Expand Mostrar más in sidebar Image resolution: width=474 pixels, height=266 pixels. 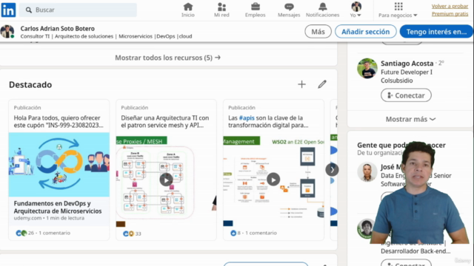click(410, 119)
